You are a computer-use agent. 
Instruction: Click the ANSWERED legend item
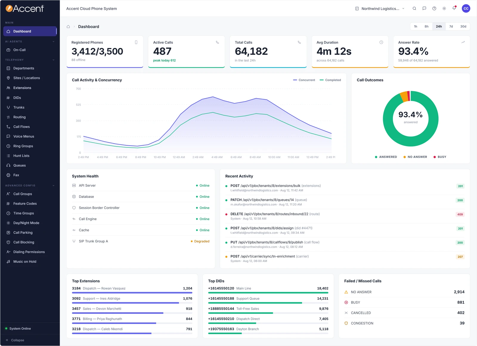point(386,157)
